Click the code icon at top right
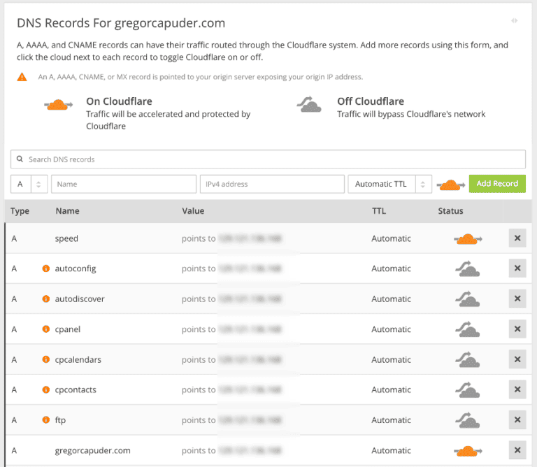Screen dimensions: 537x467 coord(515,21)
